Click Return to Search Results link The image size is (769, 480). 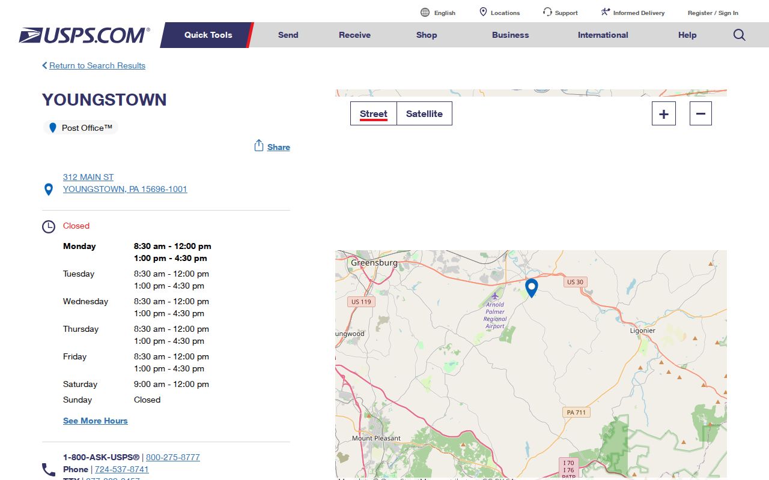coord(97,65)
